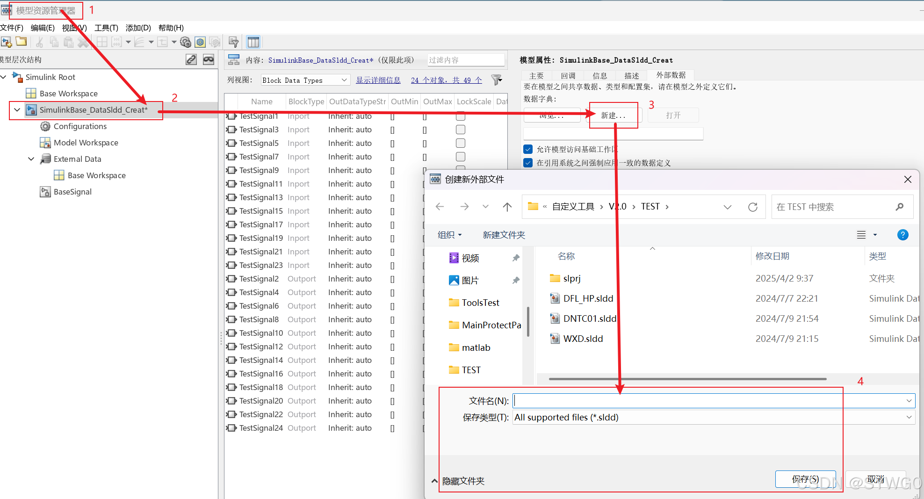Click the 取消 button in dialog
Screen dimensions: 924x499
876,479
